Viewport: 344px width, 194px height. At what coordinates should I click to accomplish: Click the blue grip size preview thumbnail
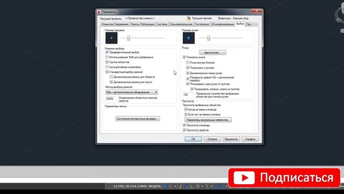click(189, 38)
